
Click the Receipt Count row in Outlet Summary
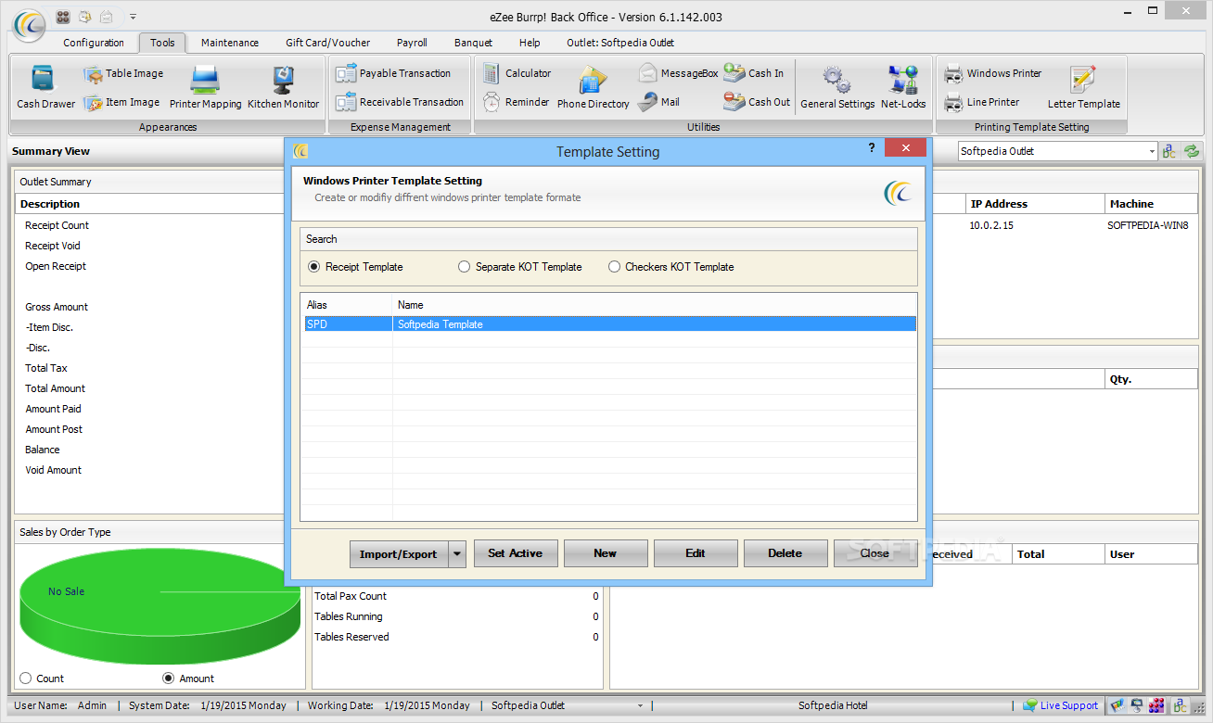click(x=151, y=225)
